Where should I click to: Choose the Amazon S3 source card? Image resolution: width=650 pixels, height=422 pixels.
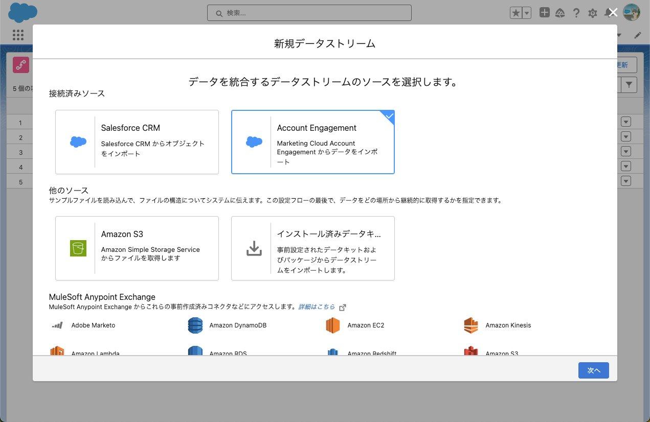coord(137,248)
